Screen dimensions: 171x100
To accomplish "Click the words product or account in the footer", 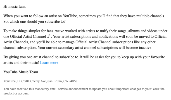I will point(16,93).
